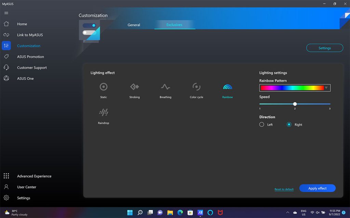Image resolution: width=350 pixels, height=218 pixels.
Task: Open the hamburger menu in sidebar
Action: pos(6,13)
